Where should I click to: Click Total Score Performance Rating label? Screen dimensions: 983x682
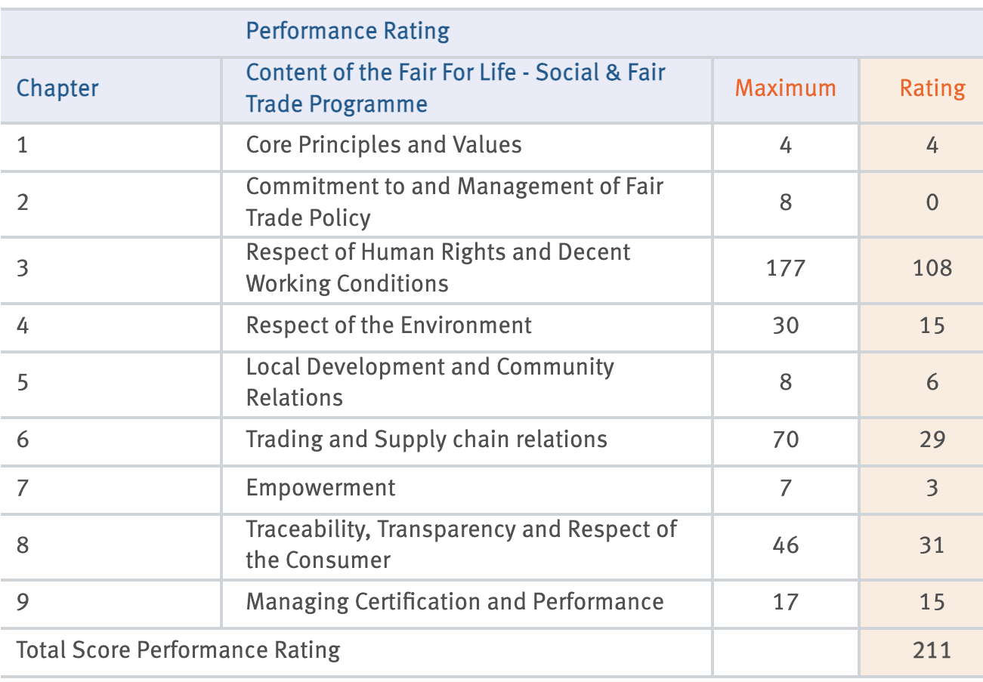(178, 650)
